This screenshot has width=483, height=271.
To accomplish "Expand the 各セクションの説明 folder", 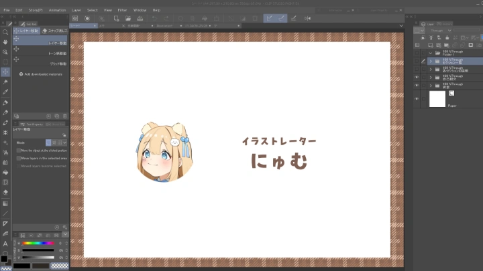I will (431, 70).
